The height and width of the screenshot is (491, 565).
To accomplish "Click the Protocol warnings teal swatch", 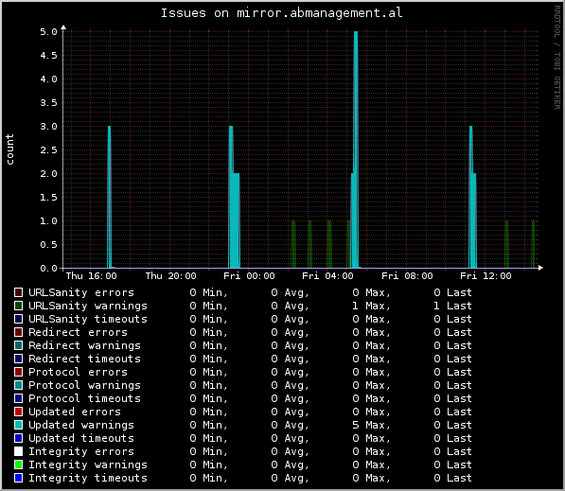I will 18,385.
